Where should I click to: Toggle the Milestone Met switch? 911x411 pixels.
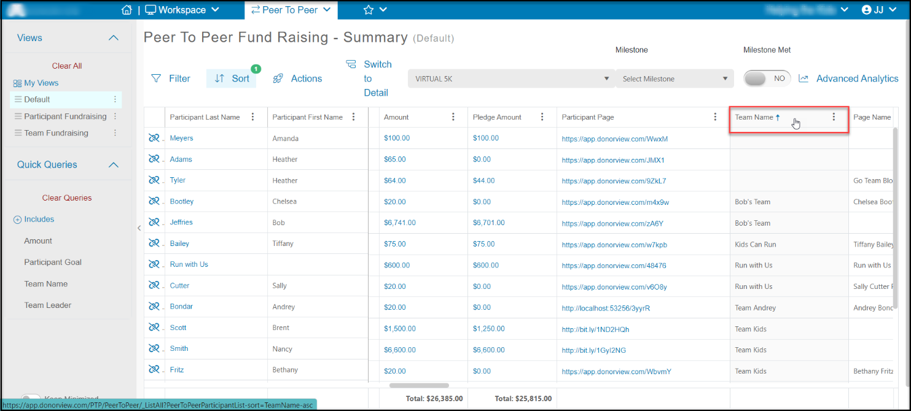(767, 79)
